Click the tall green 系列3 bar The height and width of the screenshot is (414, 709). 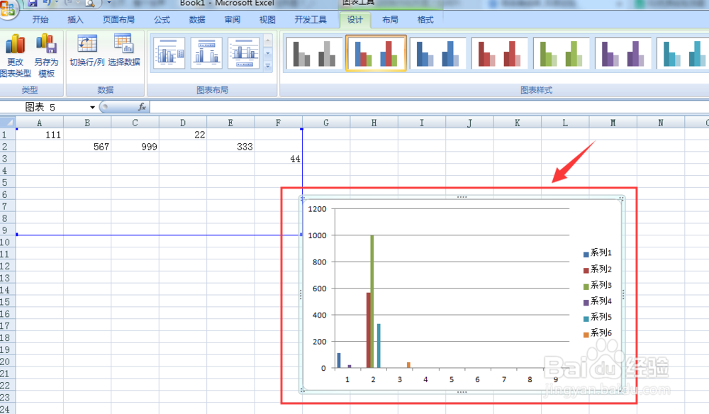tap(372, 301)
